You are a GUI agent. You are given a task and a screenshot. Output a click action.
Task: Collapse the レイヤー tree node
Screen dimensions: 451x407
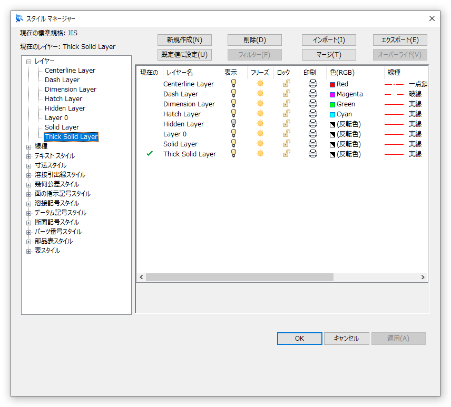click(x=30, y=61)
